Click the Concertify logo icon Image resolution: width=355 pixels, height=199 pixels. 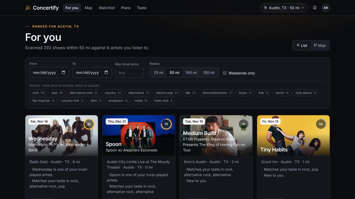[28, 8]
